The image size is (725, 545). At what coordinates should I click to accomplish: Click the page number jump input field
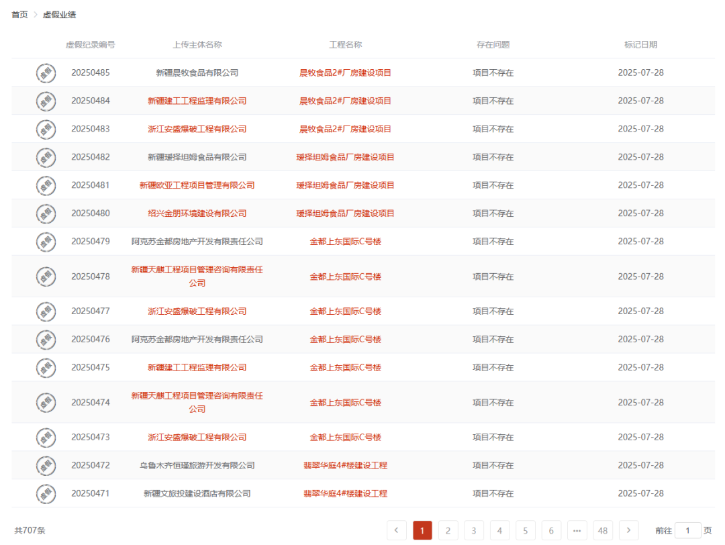pos(688,530)
